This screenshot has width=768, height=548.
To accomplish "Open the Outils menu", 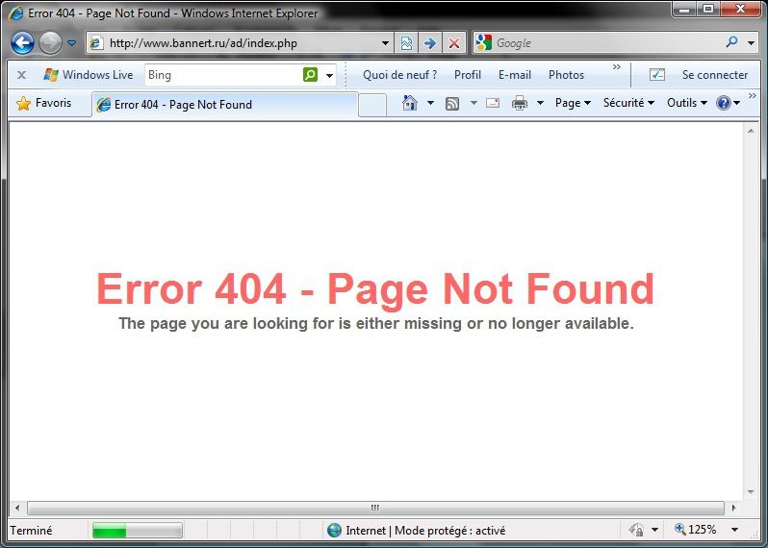I will pos(687,103).
